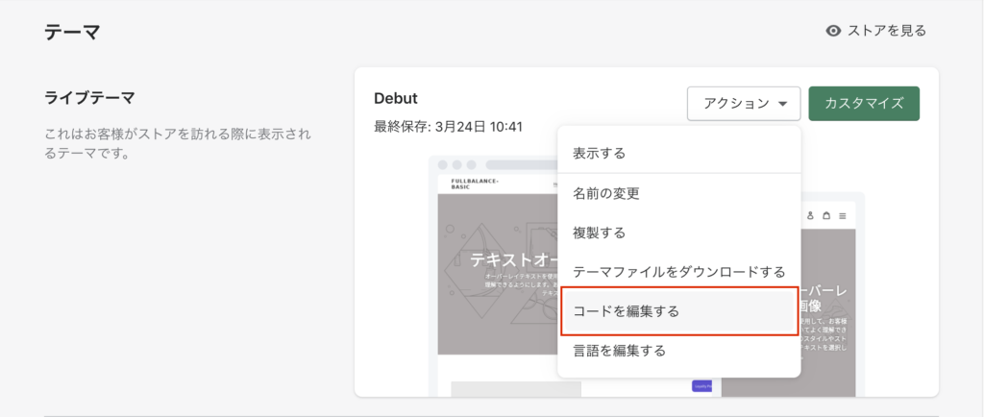The height and width of the screenshot is (417, 984).
Task: Click the purple badge in desktop preview
Action: 701,386
